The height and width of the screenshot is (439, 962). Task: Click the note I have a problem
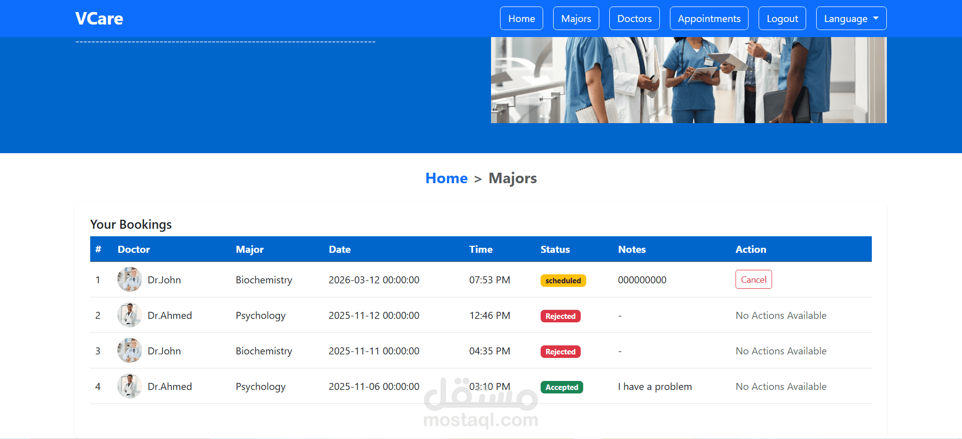[x=655, y=386]
